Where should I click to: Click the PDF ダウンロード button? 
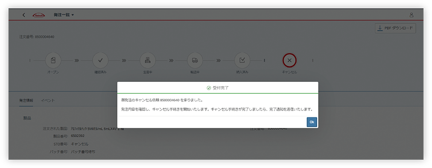(x=395, y=28)
